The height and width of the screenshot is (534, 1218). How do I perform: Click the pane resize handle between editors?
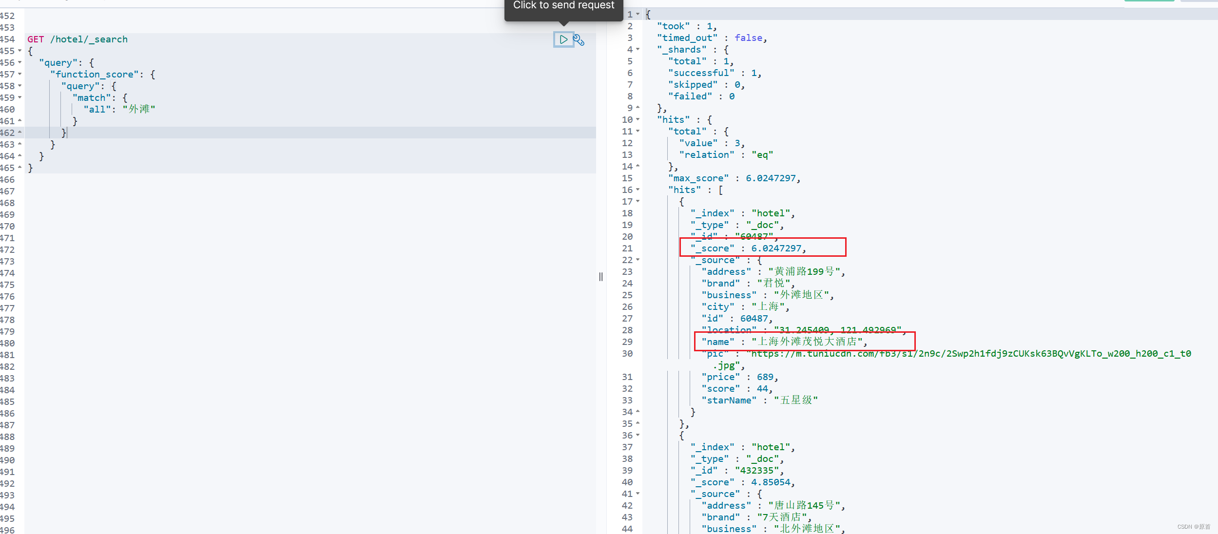pyautogui.click(x=601, y=277)
